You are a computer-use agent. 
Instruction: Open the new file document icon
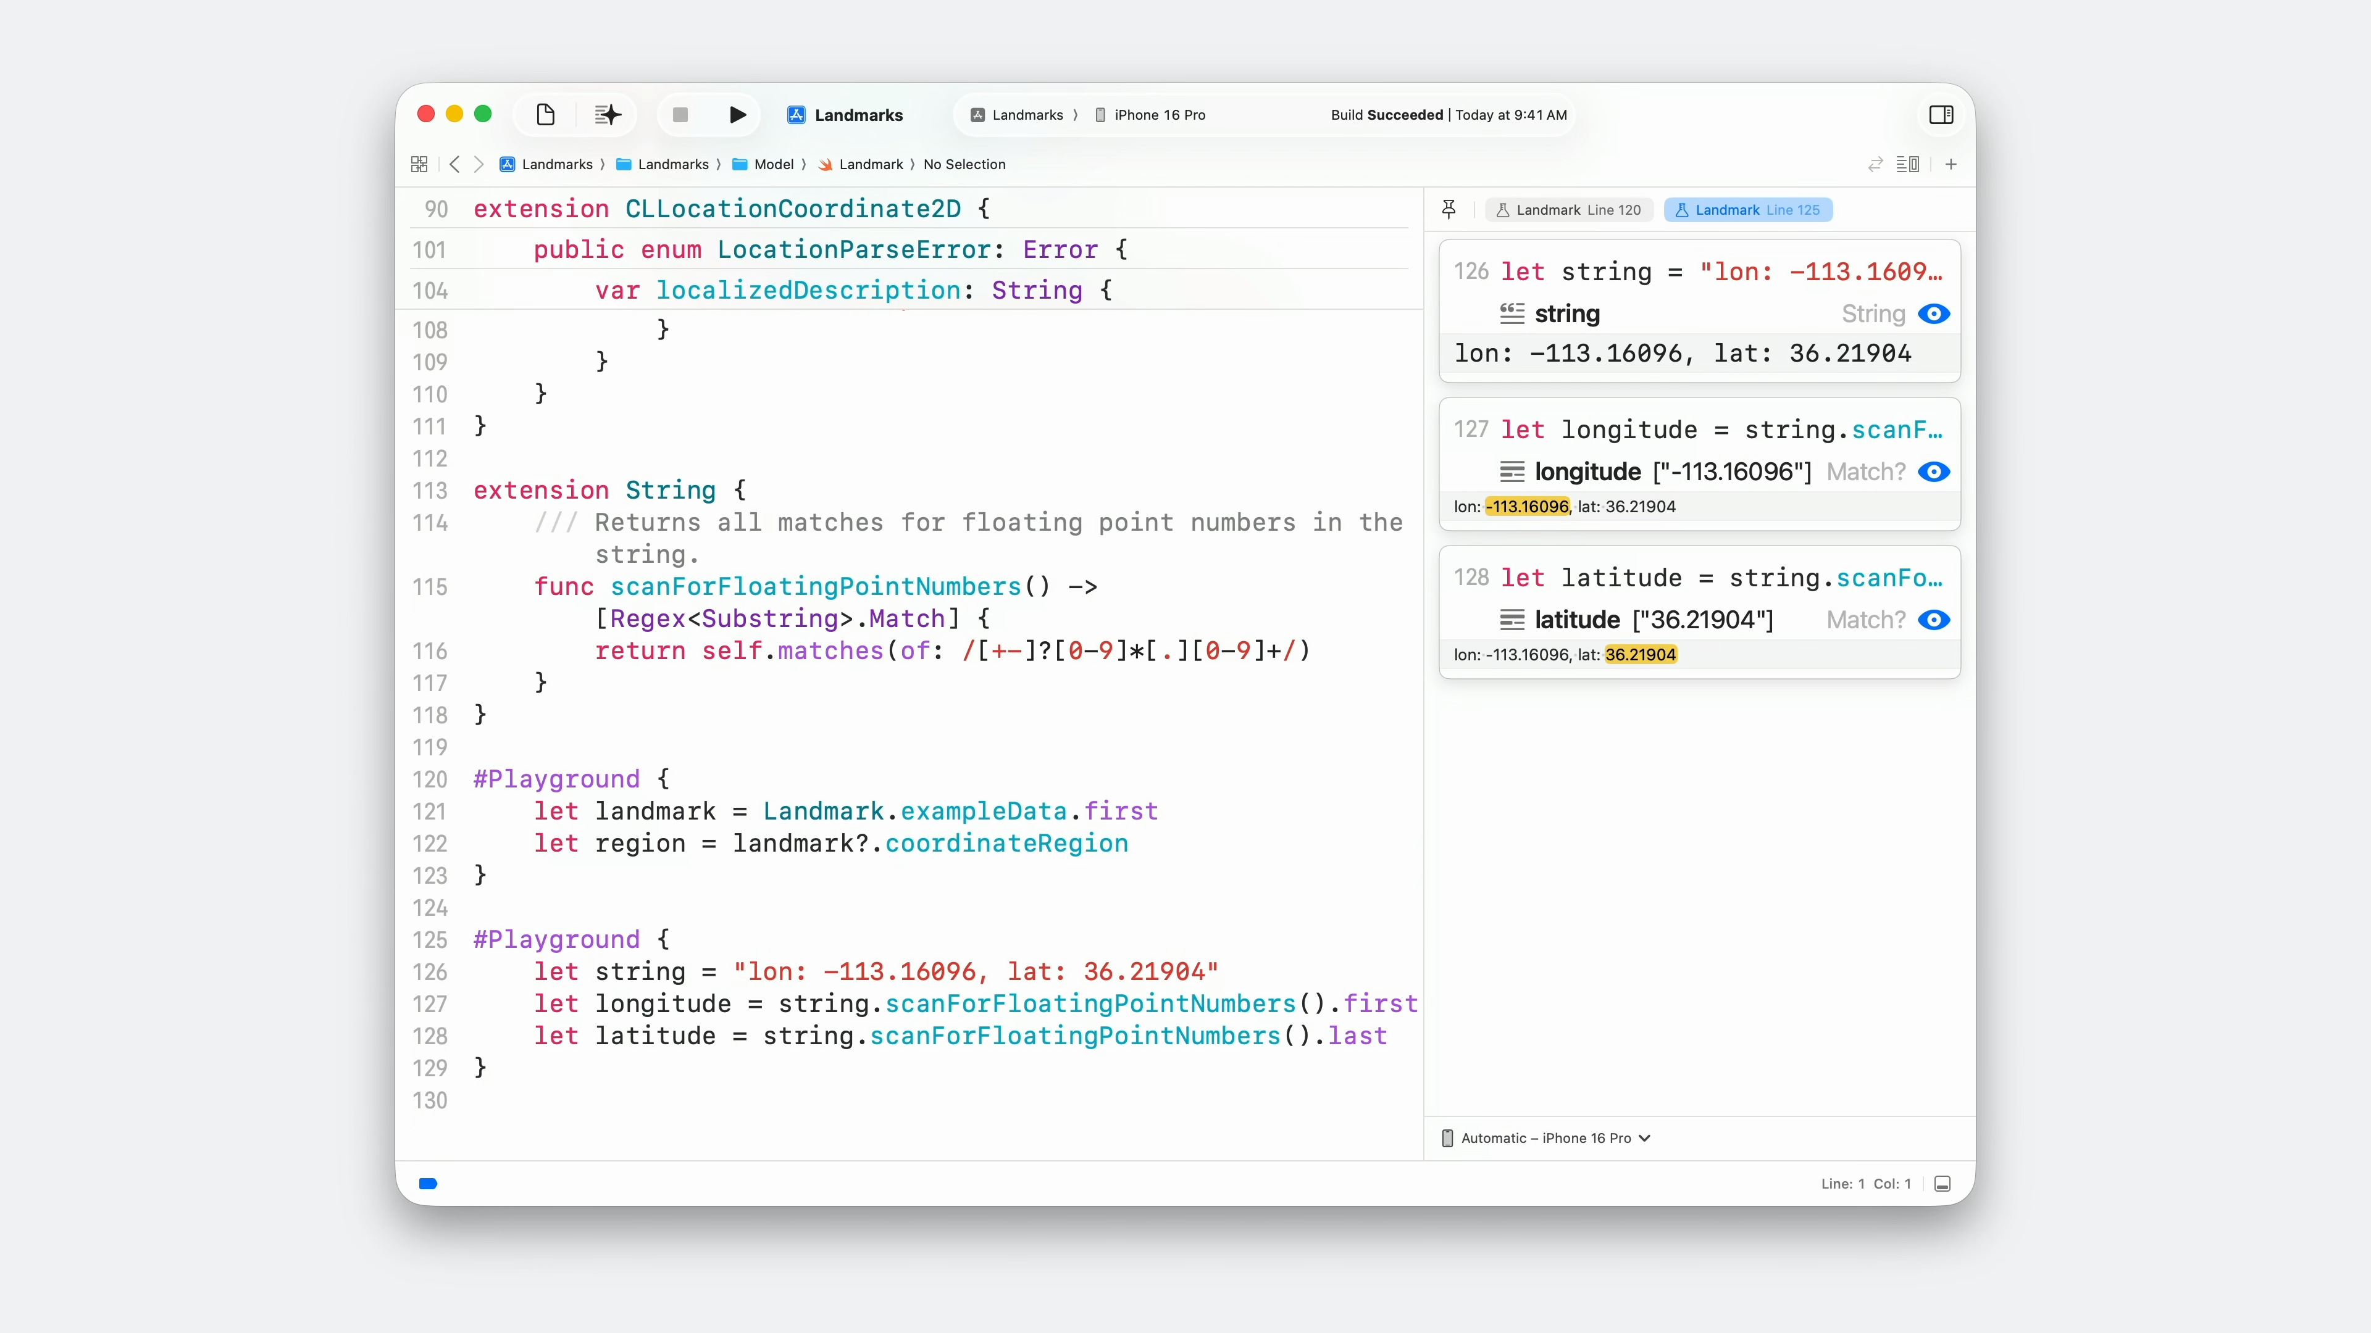[x=545, y=114]
